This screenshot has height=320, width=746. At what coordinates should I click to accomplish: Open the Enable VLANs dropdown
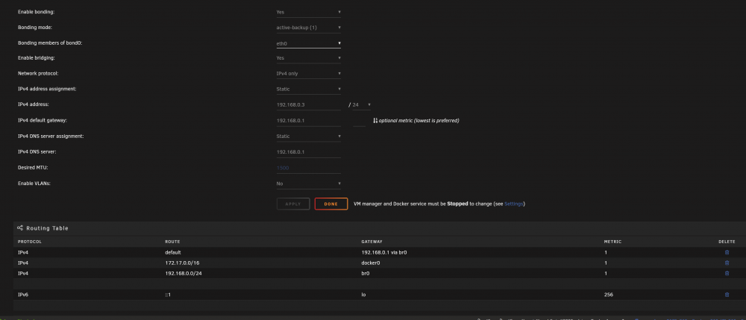(x=308, y=183)
